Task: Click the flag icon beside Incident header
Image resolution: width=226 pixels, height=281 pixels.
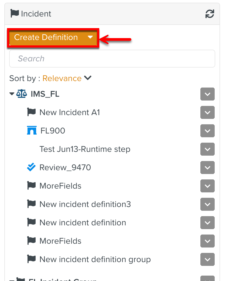Action: 15,14
